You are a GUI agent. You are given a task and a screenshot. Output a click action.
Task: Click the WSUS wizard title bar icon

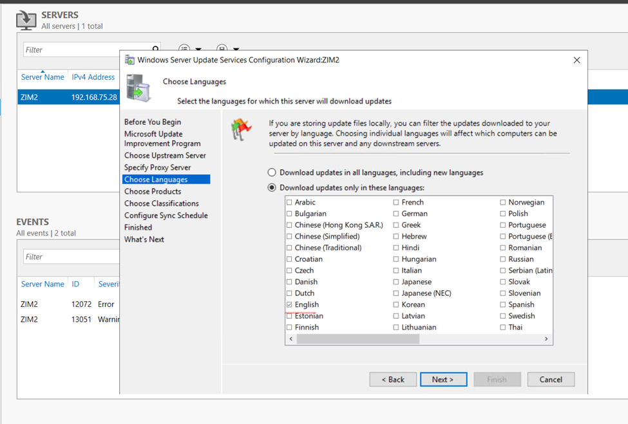pyautogui.click(x=129, y=60)
